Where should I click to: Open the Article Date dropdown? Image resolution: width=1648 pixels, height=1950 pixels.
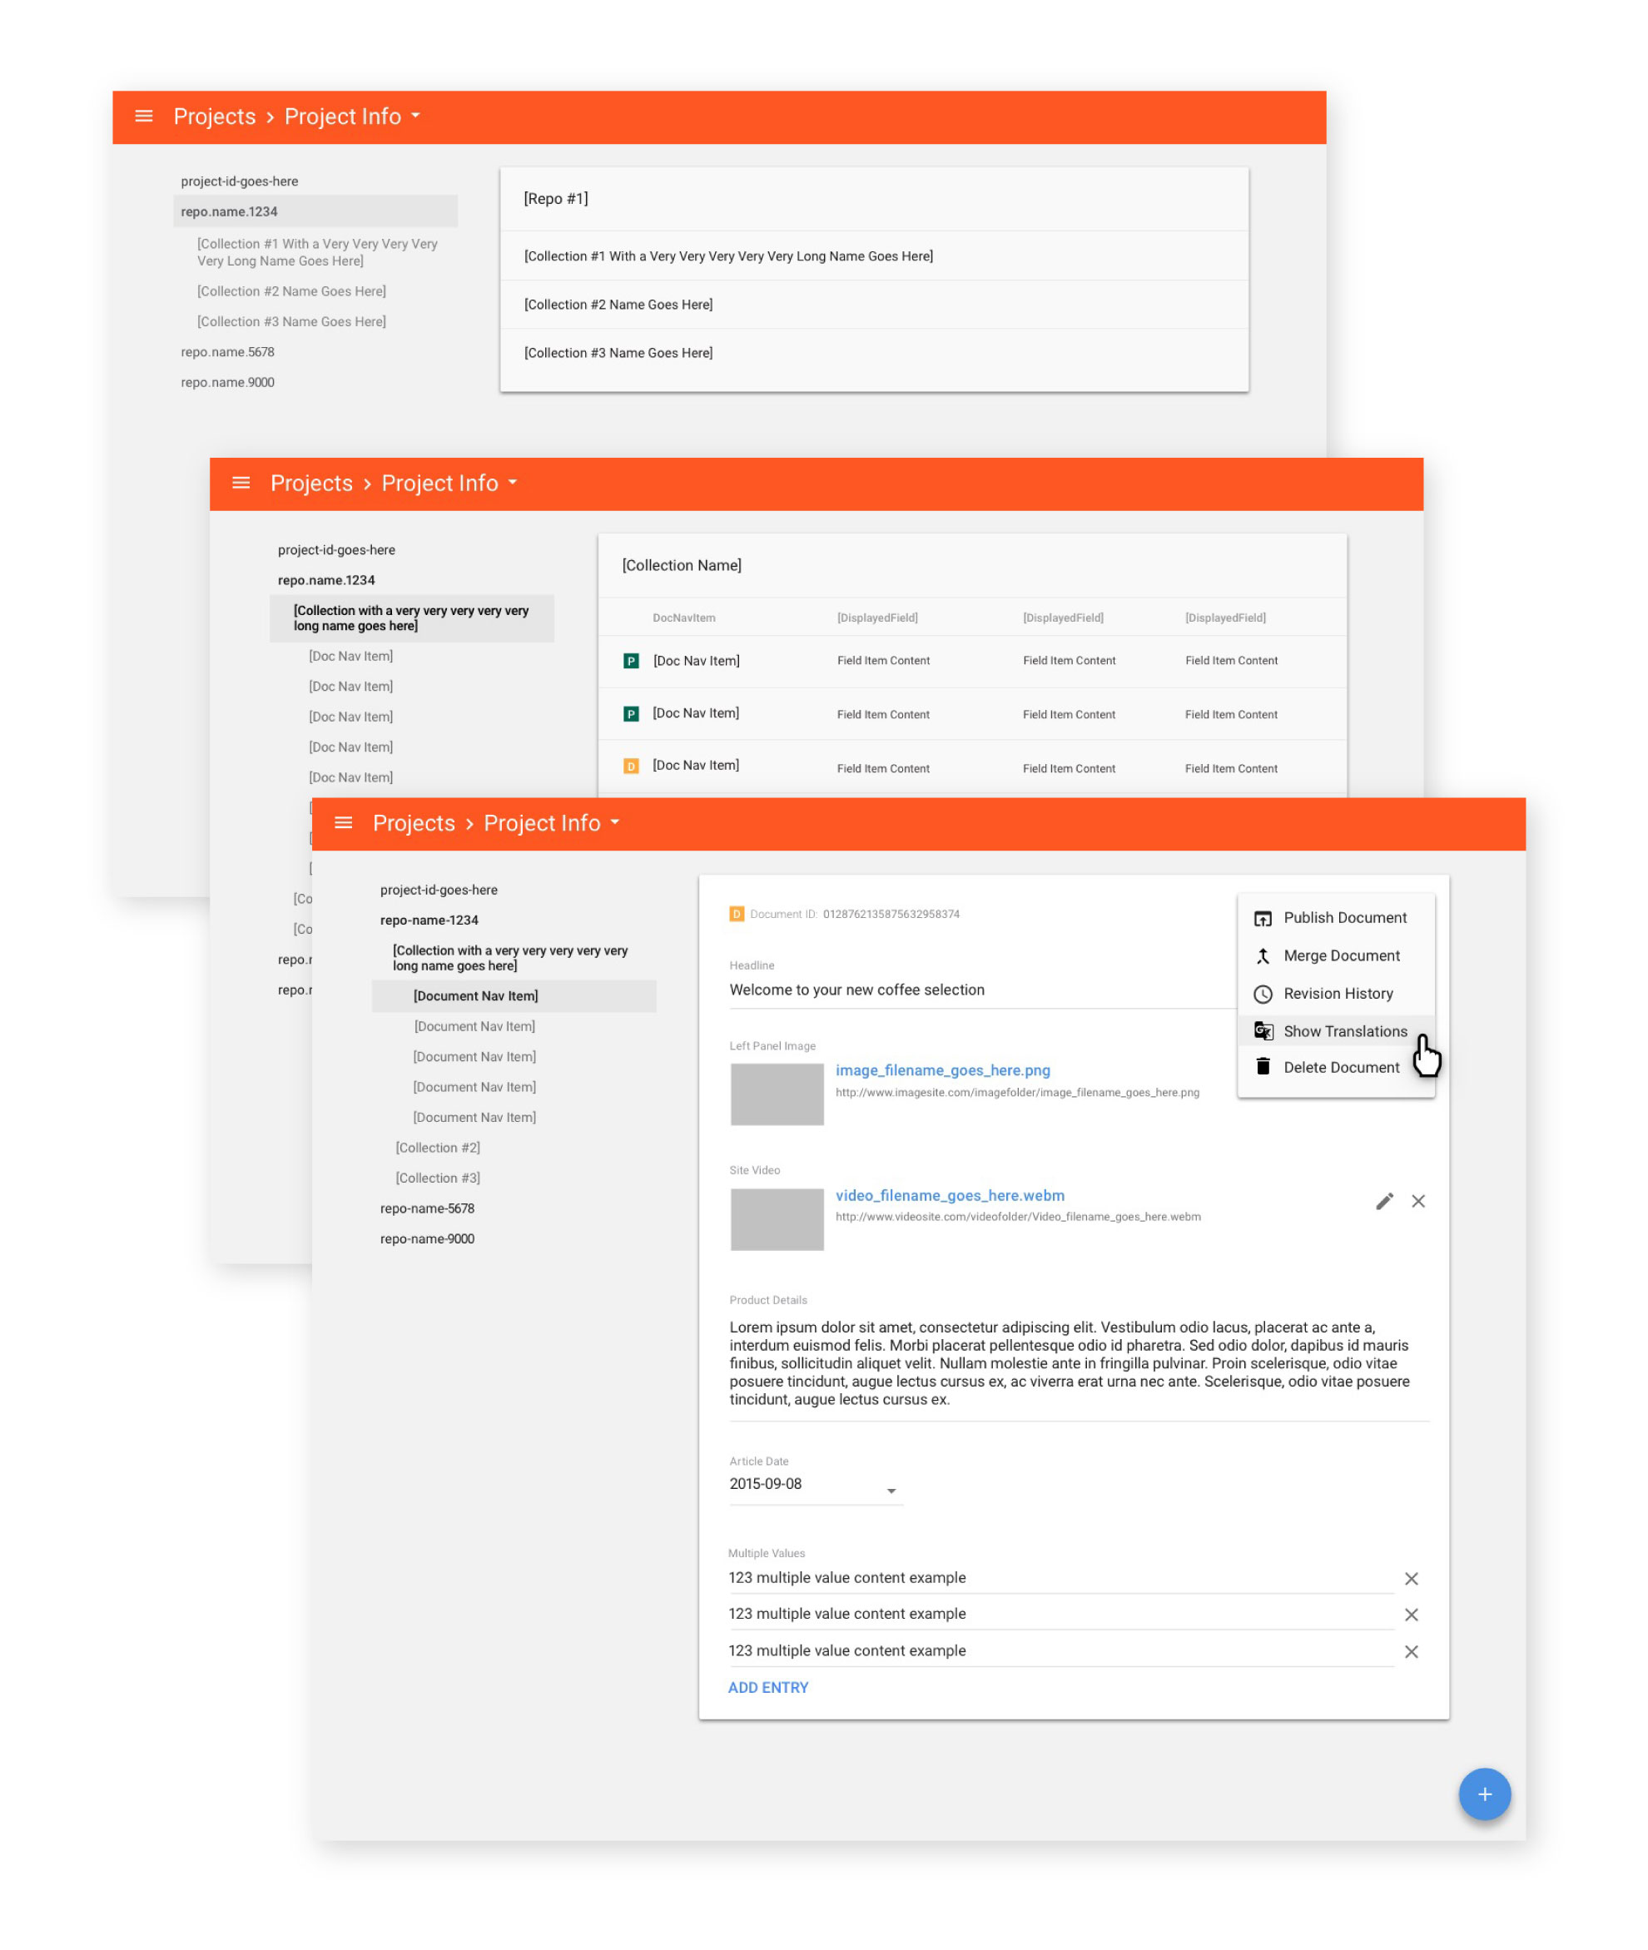(x=892, y=1491)
